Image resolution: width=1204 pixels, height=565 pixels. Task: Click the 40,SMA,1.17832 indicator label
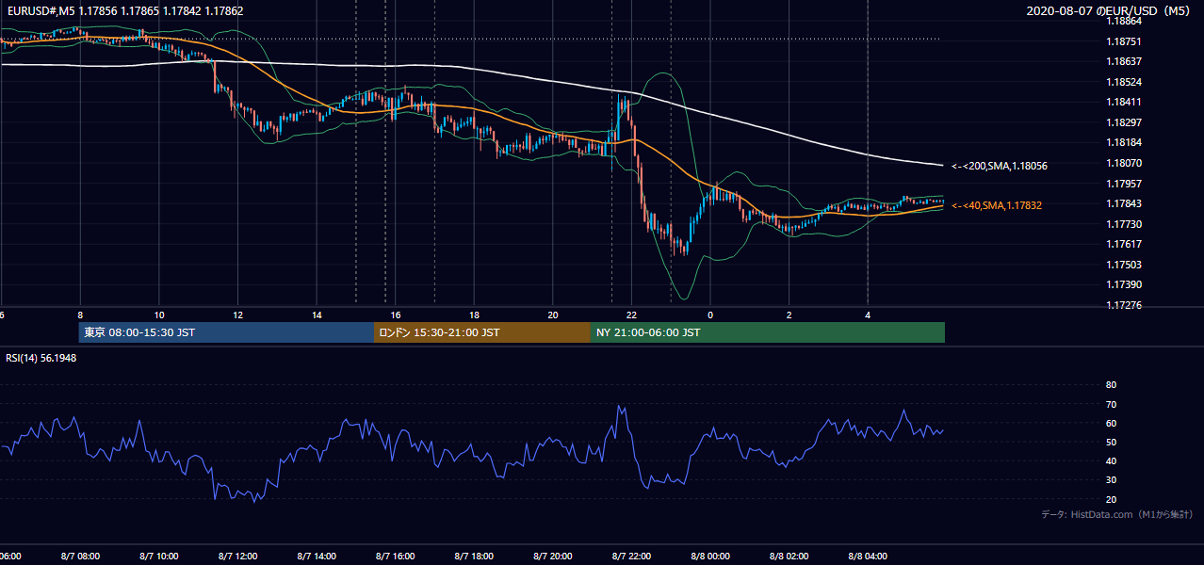click(997, 205)
